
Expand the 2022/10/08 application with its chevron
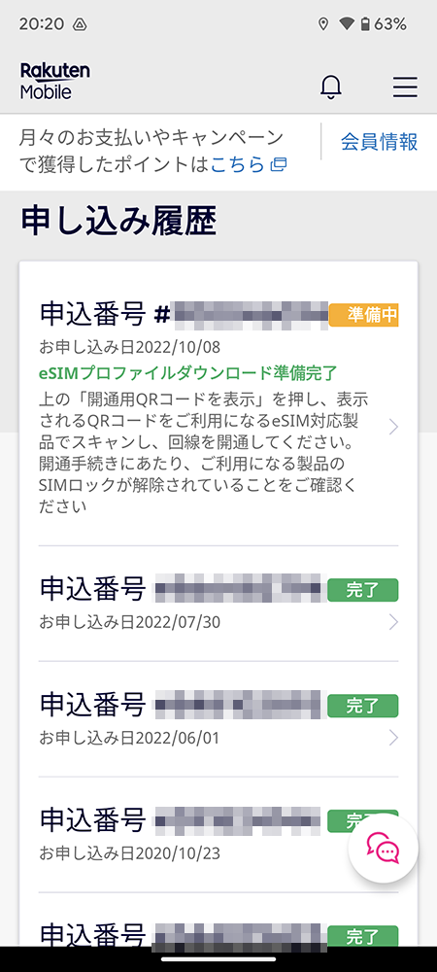tap(393, 427)
